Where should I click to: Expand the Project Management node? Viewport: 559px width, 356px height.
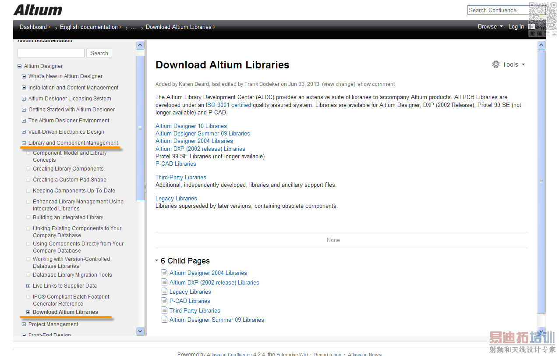tap(24, 325)
